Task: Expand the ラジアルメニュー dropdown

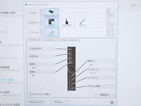Action: 100,78
